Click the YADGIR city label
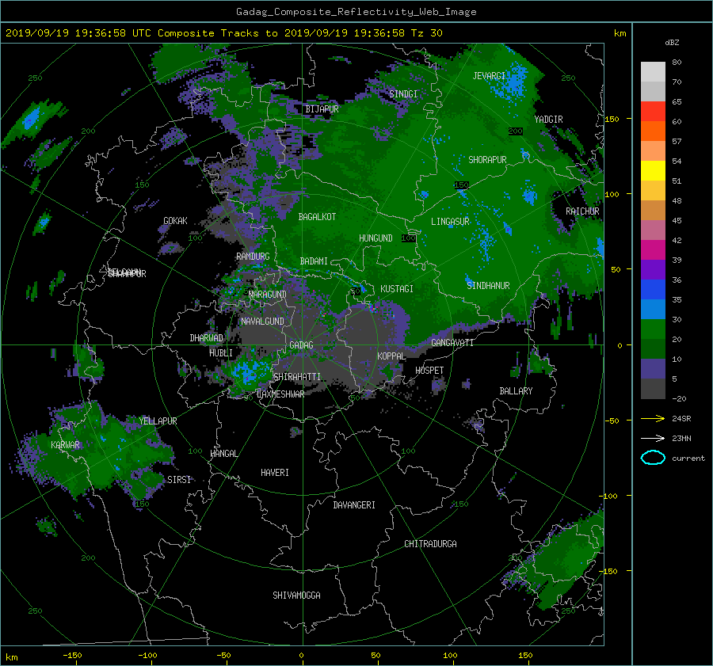This screenshot has height=666, width=713. tap(548, 120)
